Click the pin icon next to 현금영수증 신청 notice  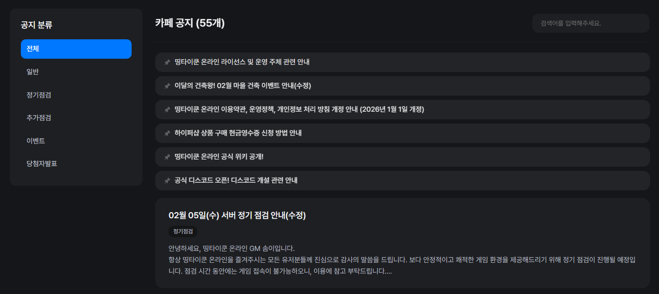(x=167, y=134)
